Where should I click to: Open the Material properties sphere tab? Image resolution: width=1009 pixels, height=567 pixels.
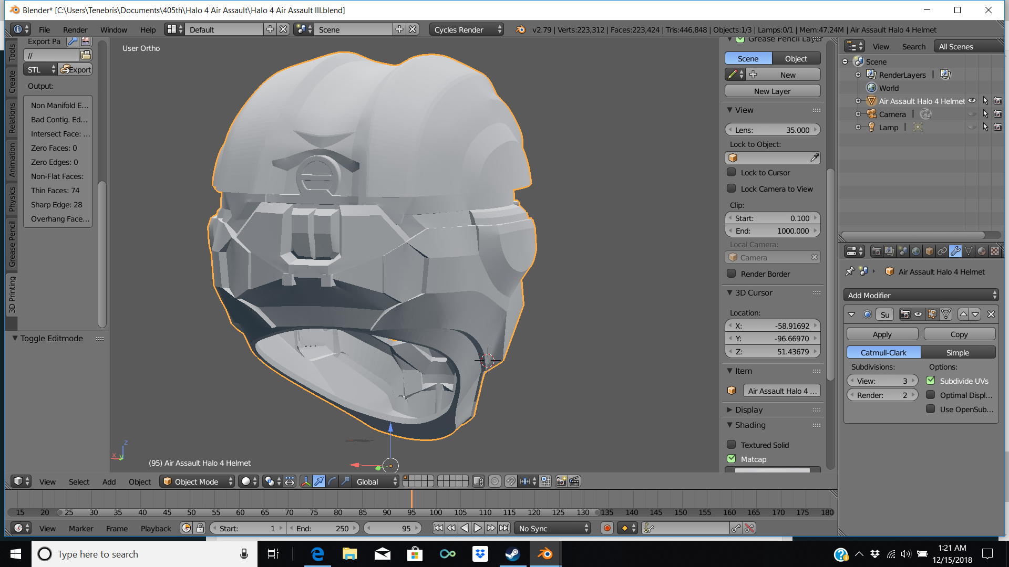[982, 251]
